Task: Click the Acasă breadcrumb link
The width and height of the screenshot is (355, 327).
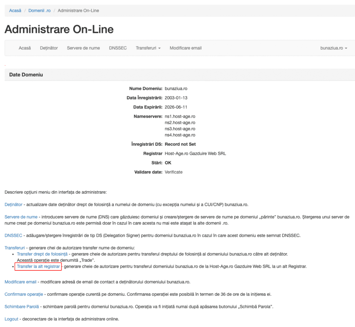Action: click(15, 10)
